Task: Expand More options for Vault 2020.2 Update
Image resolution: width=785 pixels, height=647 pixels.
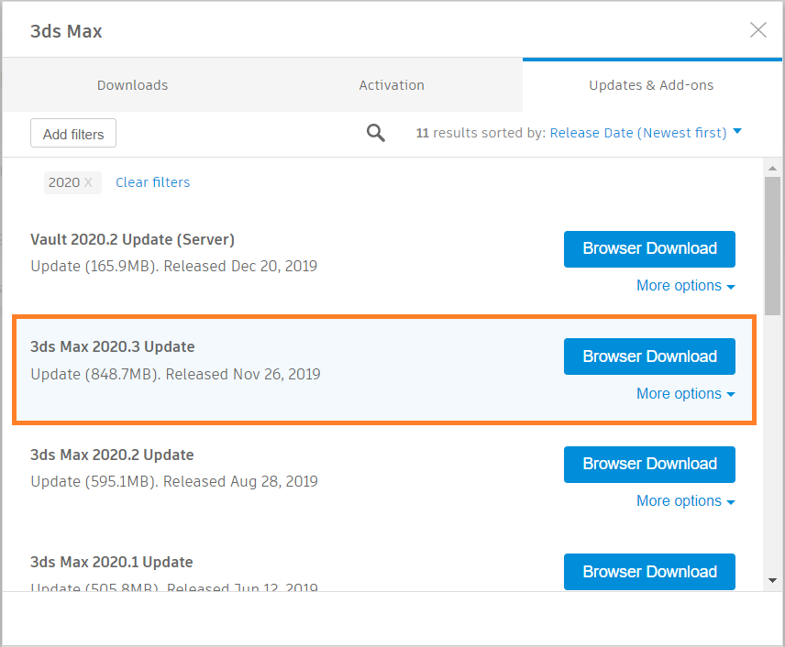Action: (x=685, y=285)
